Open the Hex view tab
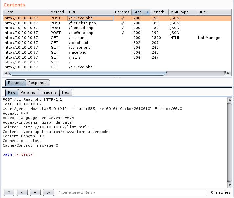 point(66,92)
